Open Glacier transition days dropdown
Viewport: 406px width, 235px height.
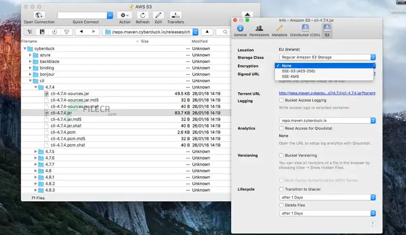(327, 197)
